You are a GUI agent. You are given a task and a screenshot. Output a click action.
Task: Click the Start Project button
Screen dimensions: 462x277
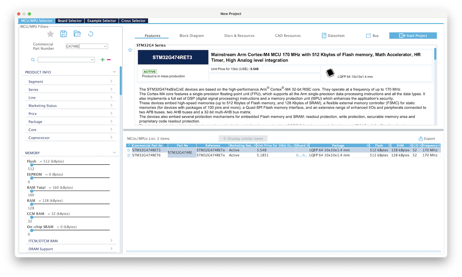(413, 36)
